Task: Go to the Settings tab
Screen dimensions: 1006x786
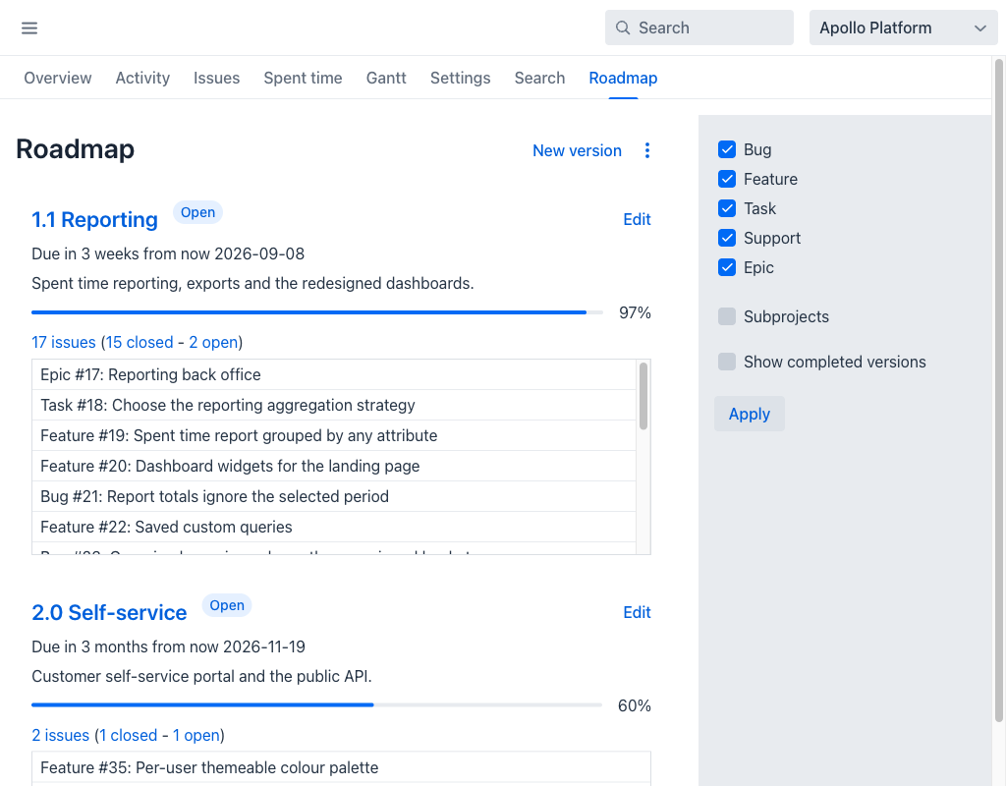Action: 460,78
